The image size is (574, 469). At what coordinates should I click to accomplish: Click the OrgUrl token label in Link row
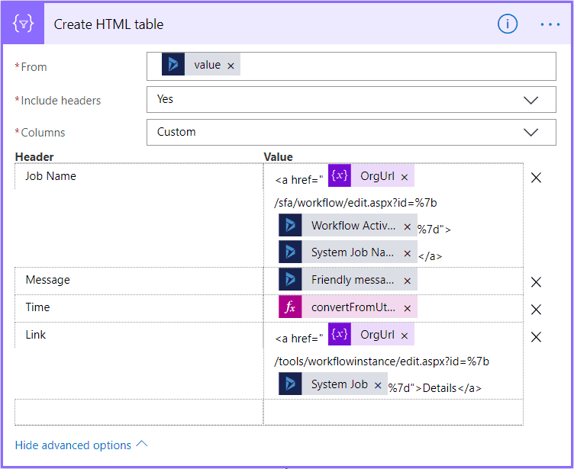pos(377,335)
